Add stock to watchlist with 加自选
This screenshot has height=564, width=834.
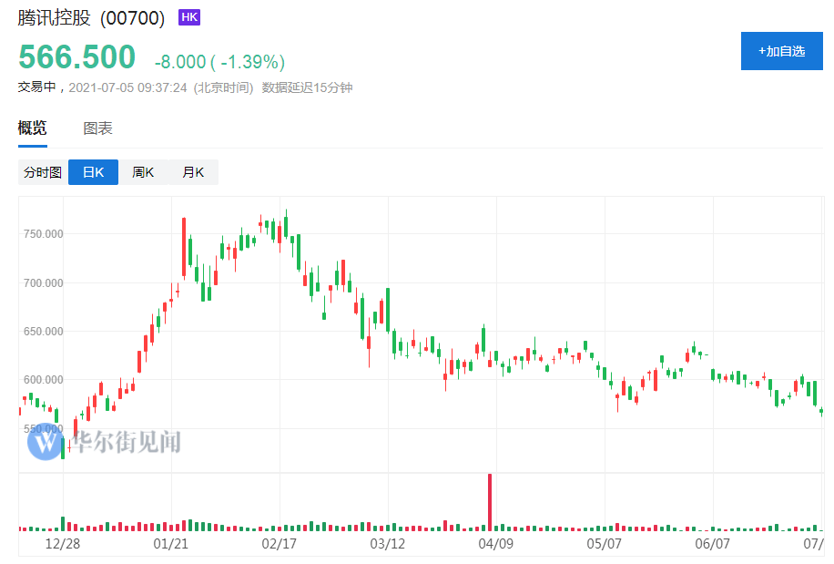click(x=781, y=51)
